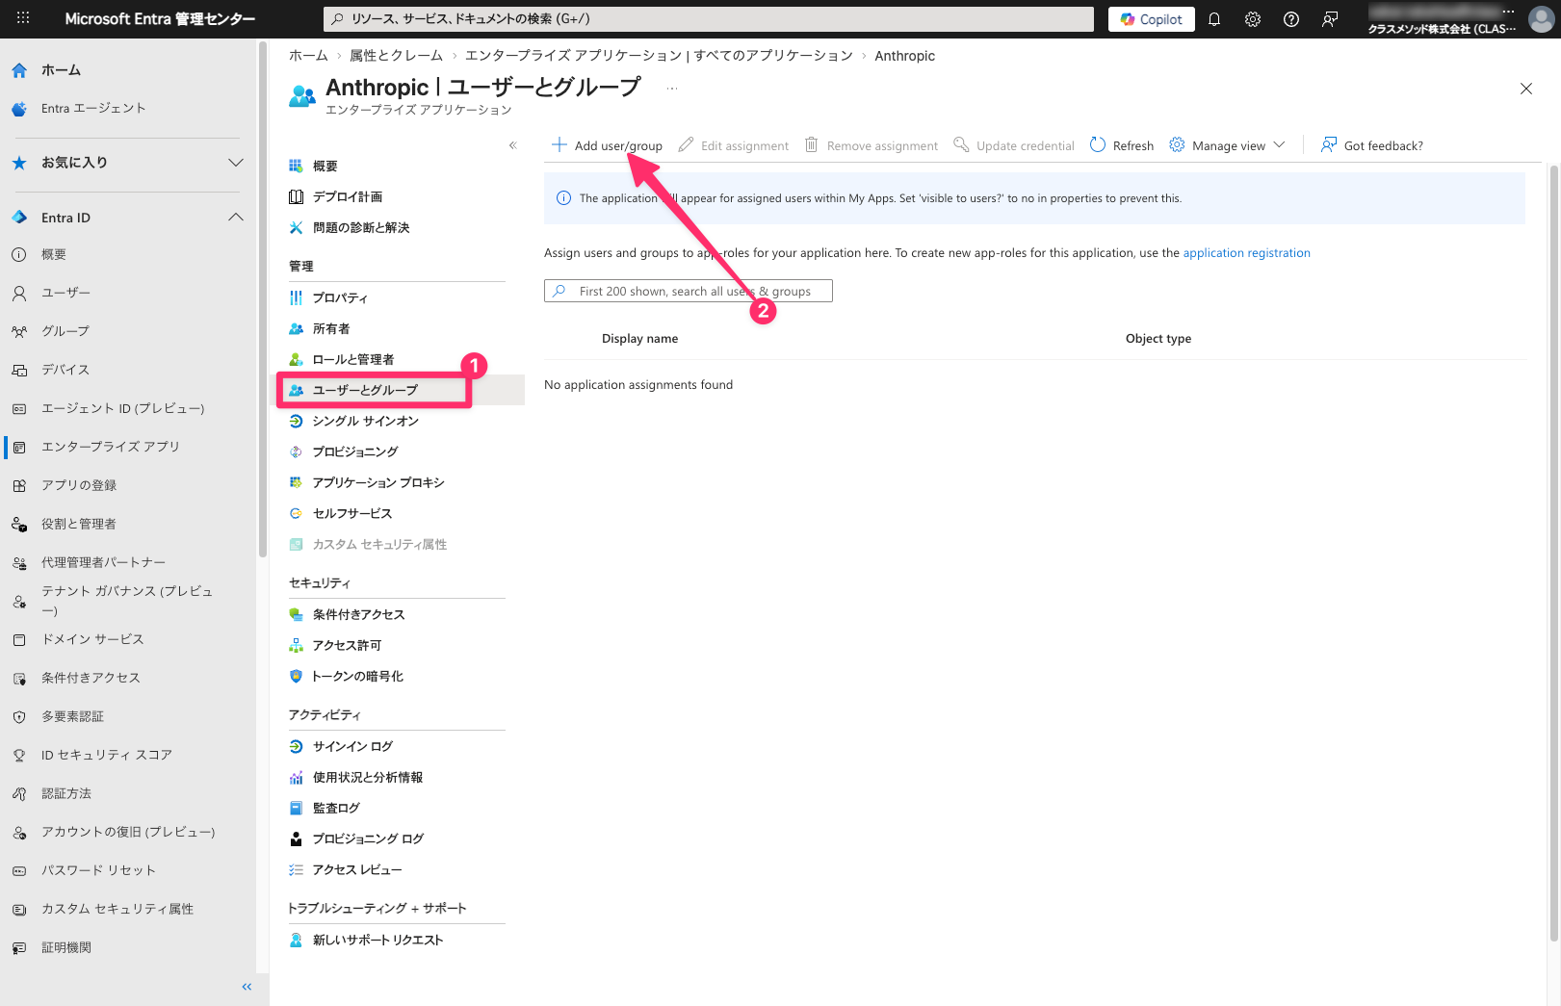
Task: Collapse the お気に入り section
Action: click(x=235, y=163)
